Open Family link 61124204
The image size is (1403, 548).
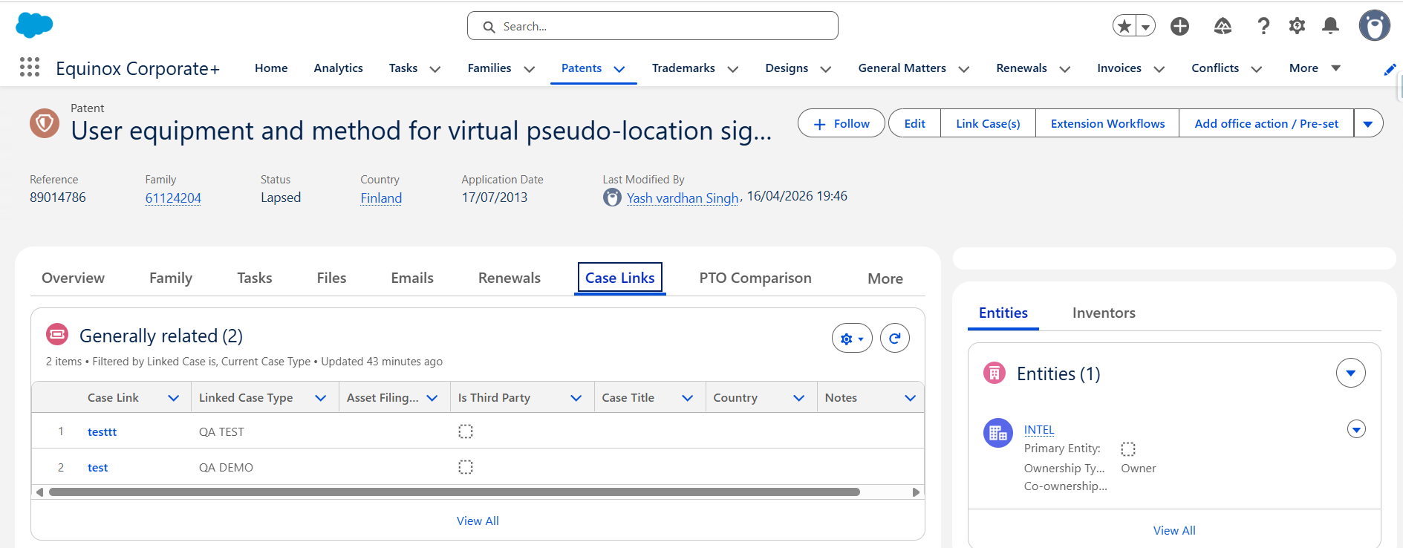(173, 198)
